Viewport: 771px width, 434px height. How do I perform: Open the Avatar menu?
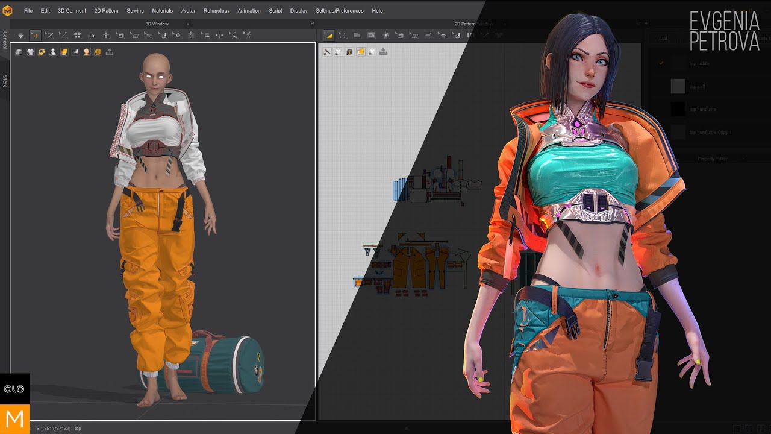coord(188,11)
